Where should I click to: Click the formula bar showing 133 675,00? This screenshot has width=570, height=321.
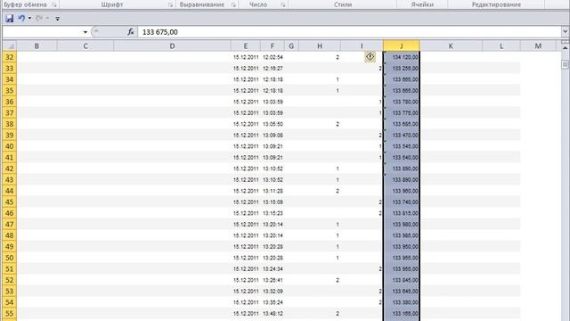tap(350, 32)
